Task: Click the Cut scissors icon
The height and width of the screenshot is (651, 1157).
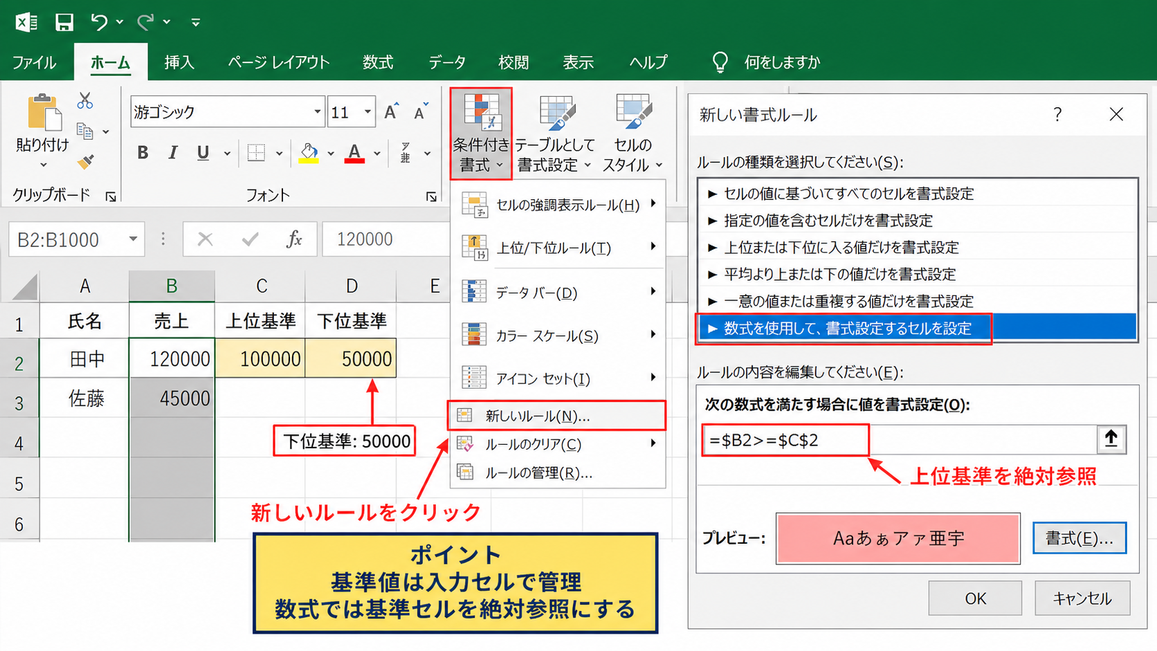Action: coord(85,101)
